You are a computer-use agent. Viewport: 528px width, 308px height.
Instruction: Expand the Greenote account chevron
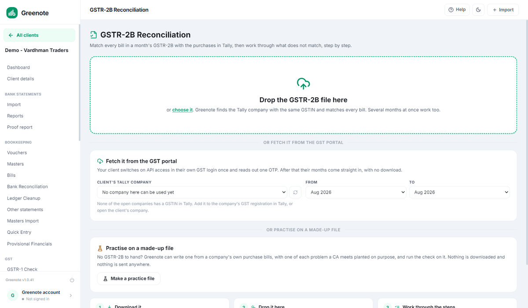click(71, 296)
